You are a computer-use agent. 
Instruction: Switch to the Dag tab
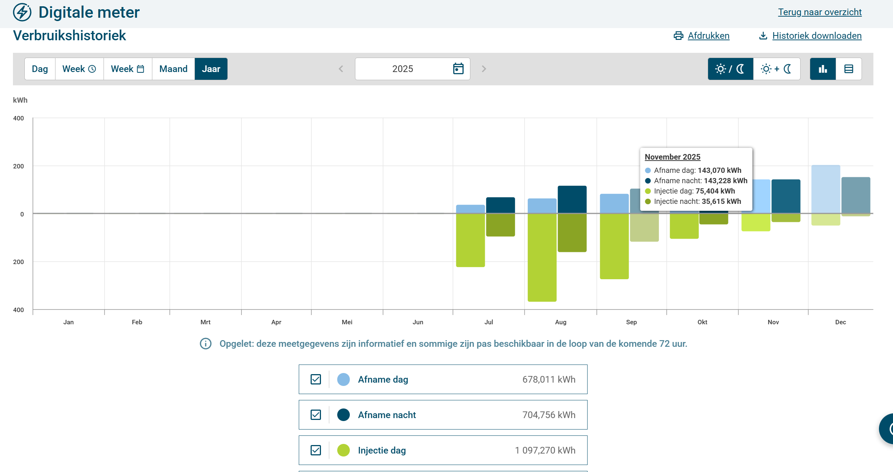(40, 69)
